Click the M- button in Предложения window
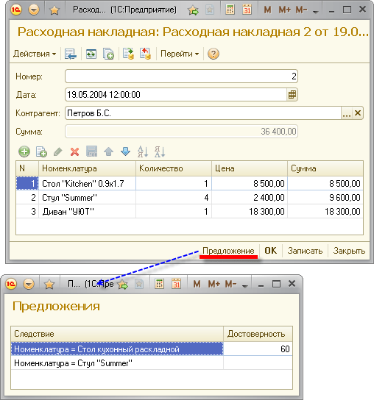The image size is (374, 400). point(231,284)
